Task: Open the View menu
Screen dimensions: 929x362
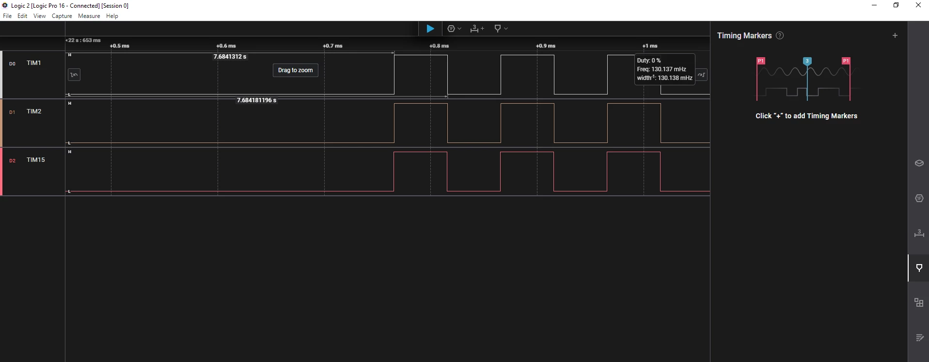Action: (39, 16)
